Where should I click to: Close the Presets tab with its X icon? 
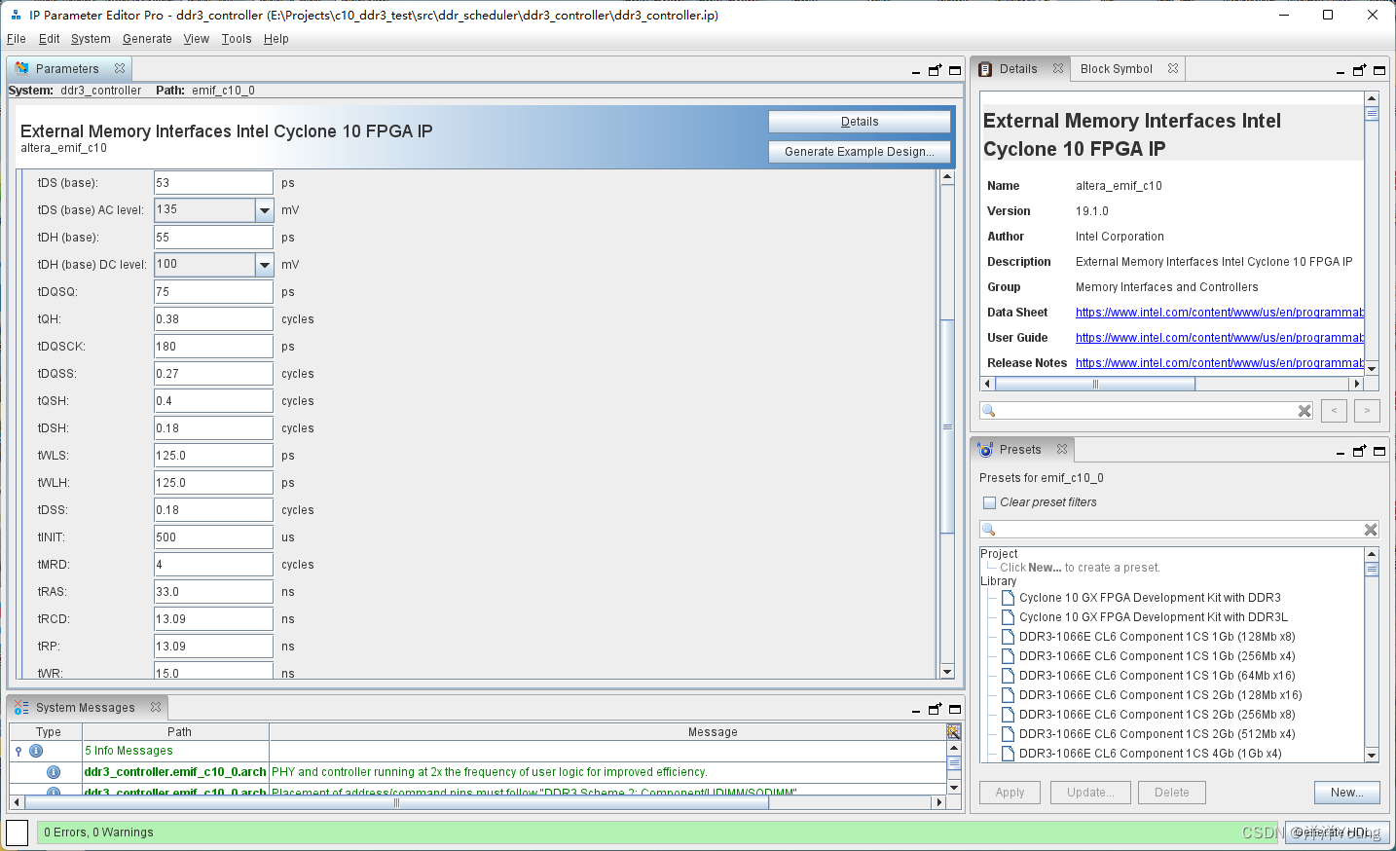pos(1062,449)
